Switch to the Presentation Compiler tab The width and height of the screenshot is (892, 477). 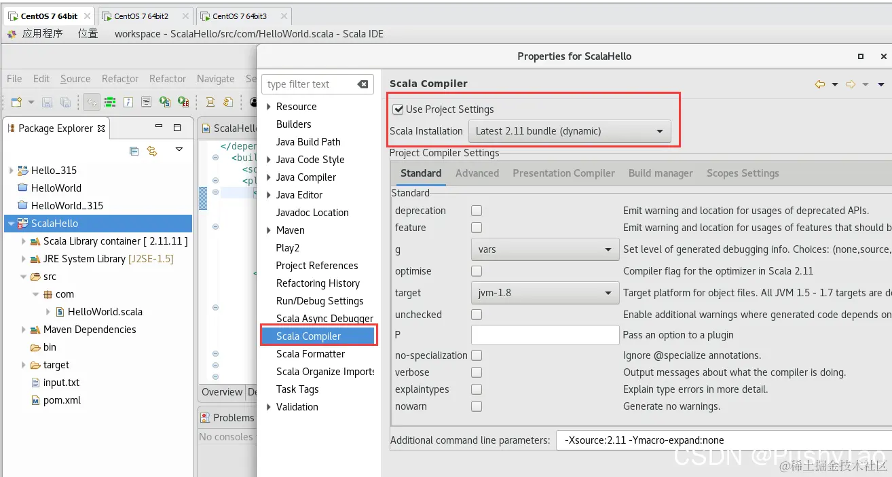tap(563, 173)
